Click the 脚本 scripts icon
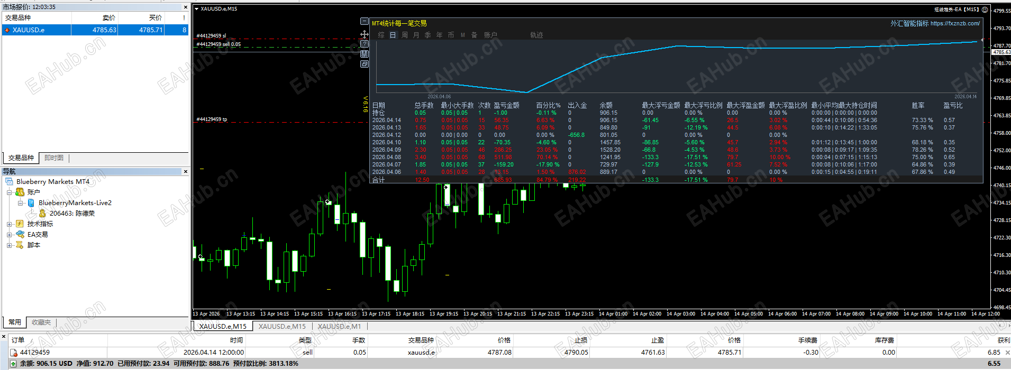The image size is (1011, 370). tap(20, 245)
